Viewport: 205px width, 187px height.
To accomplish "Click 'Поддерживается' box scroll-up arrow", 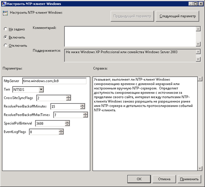I will point(198,52).
